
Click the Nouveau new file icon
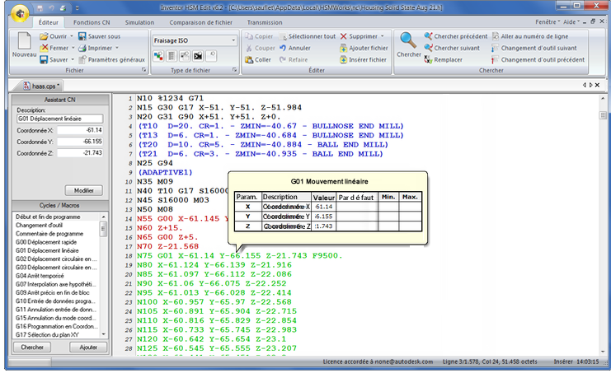coord(24,41)
